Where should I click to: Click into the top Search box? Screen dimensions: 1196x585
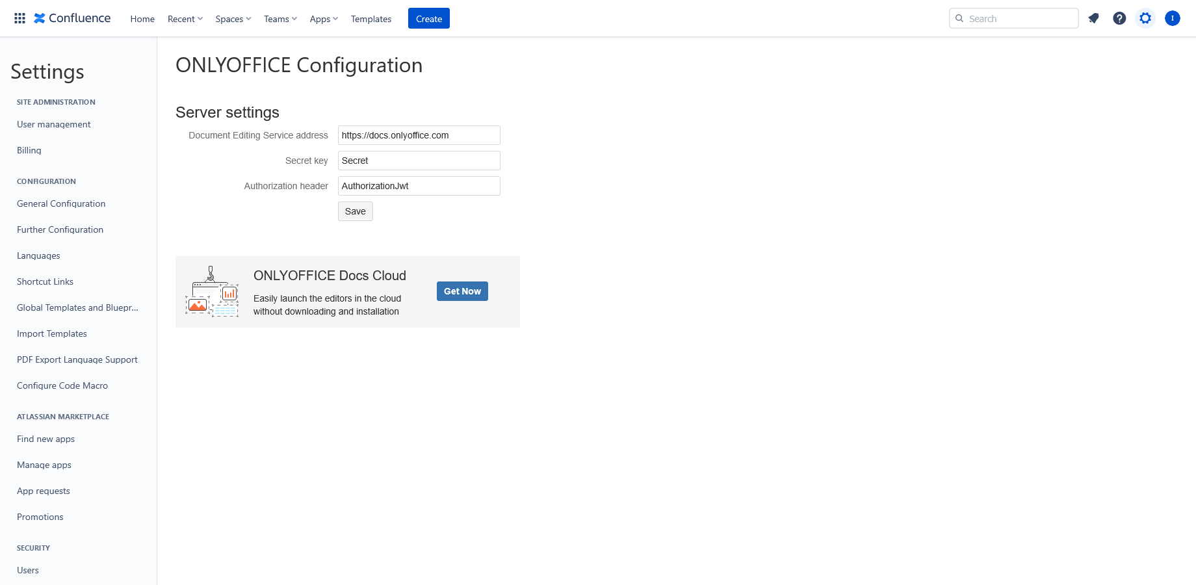(x=1014, y=18)
